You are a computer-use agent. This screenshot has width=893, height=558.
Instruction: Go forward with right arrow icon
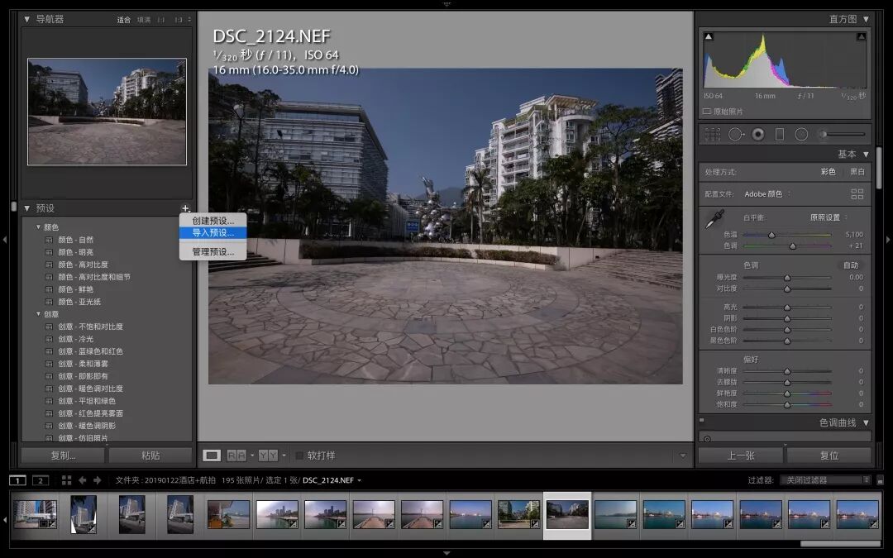[x=98, y=480]
